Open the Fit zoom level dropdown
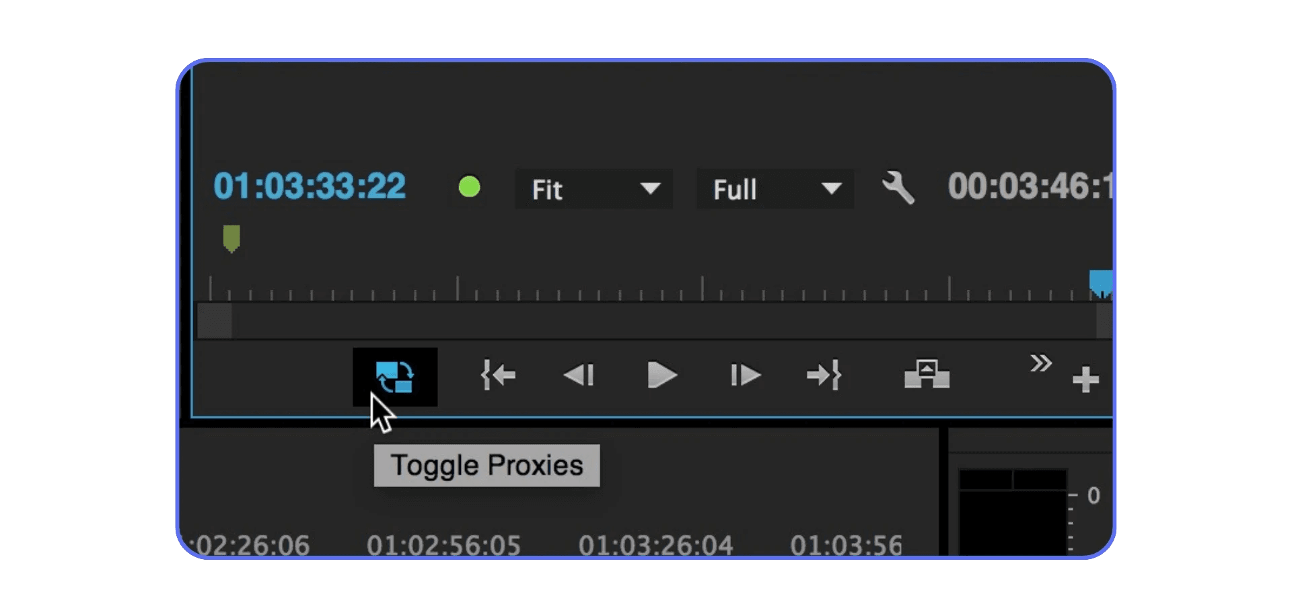This screenshot has width=1292, height=615. tap(594, 189)
